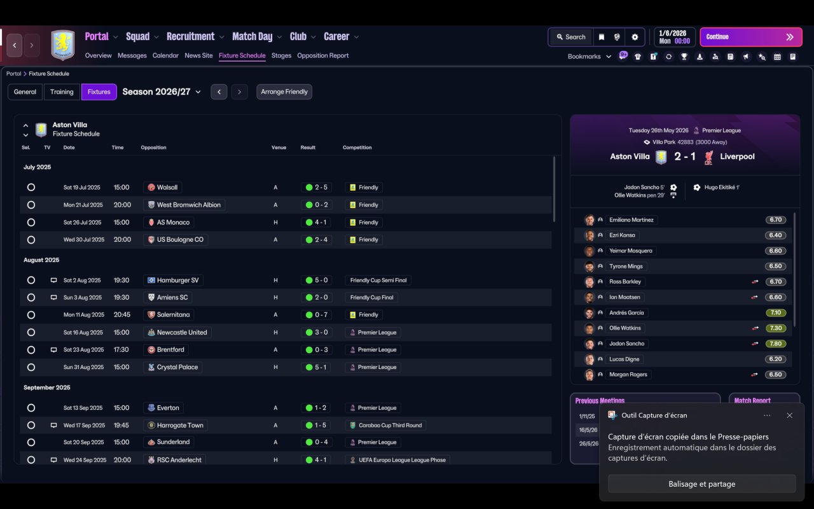Screen dimensions: 814x509
Task: Switch to the Training view button
Action: coord(62,92)
